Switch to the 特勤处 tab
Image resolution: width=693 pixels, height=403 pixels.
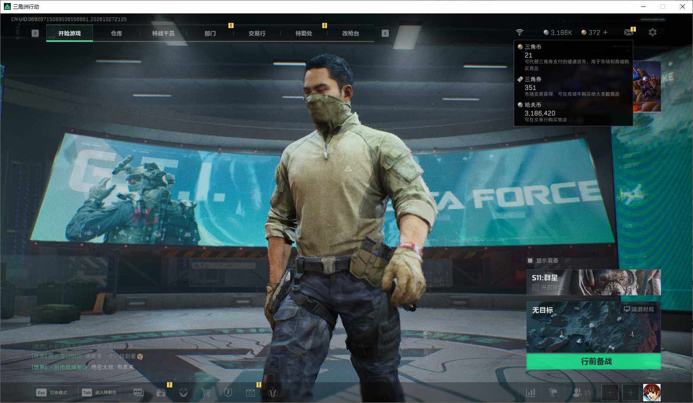(304, 33)
